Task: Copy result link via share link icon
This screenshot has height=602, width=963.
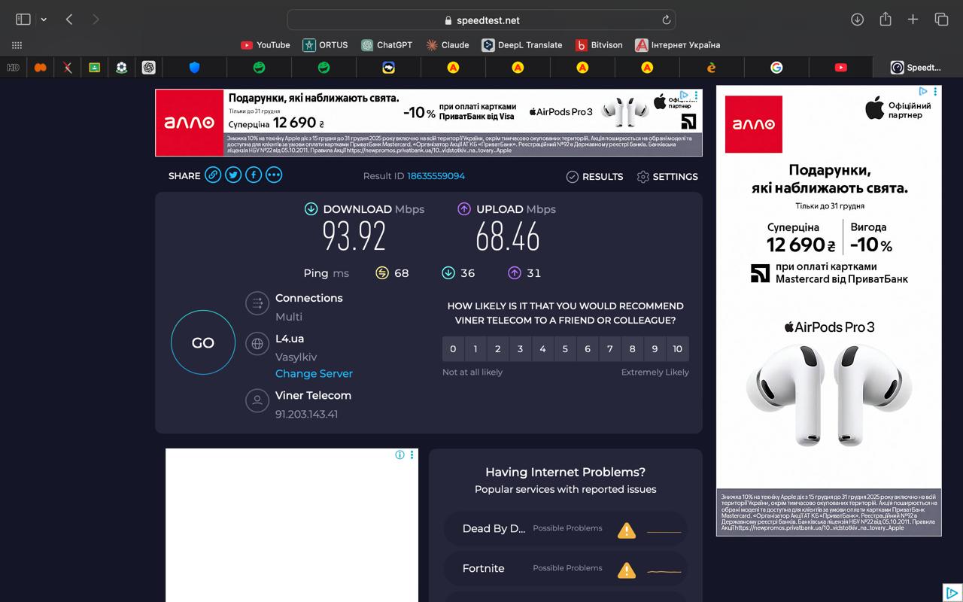Action: point(213,175)
